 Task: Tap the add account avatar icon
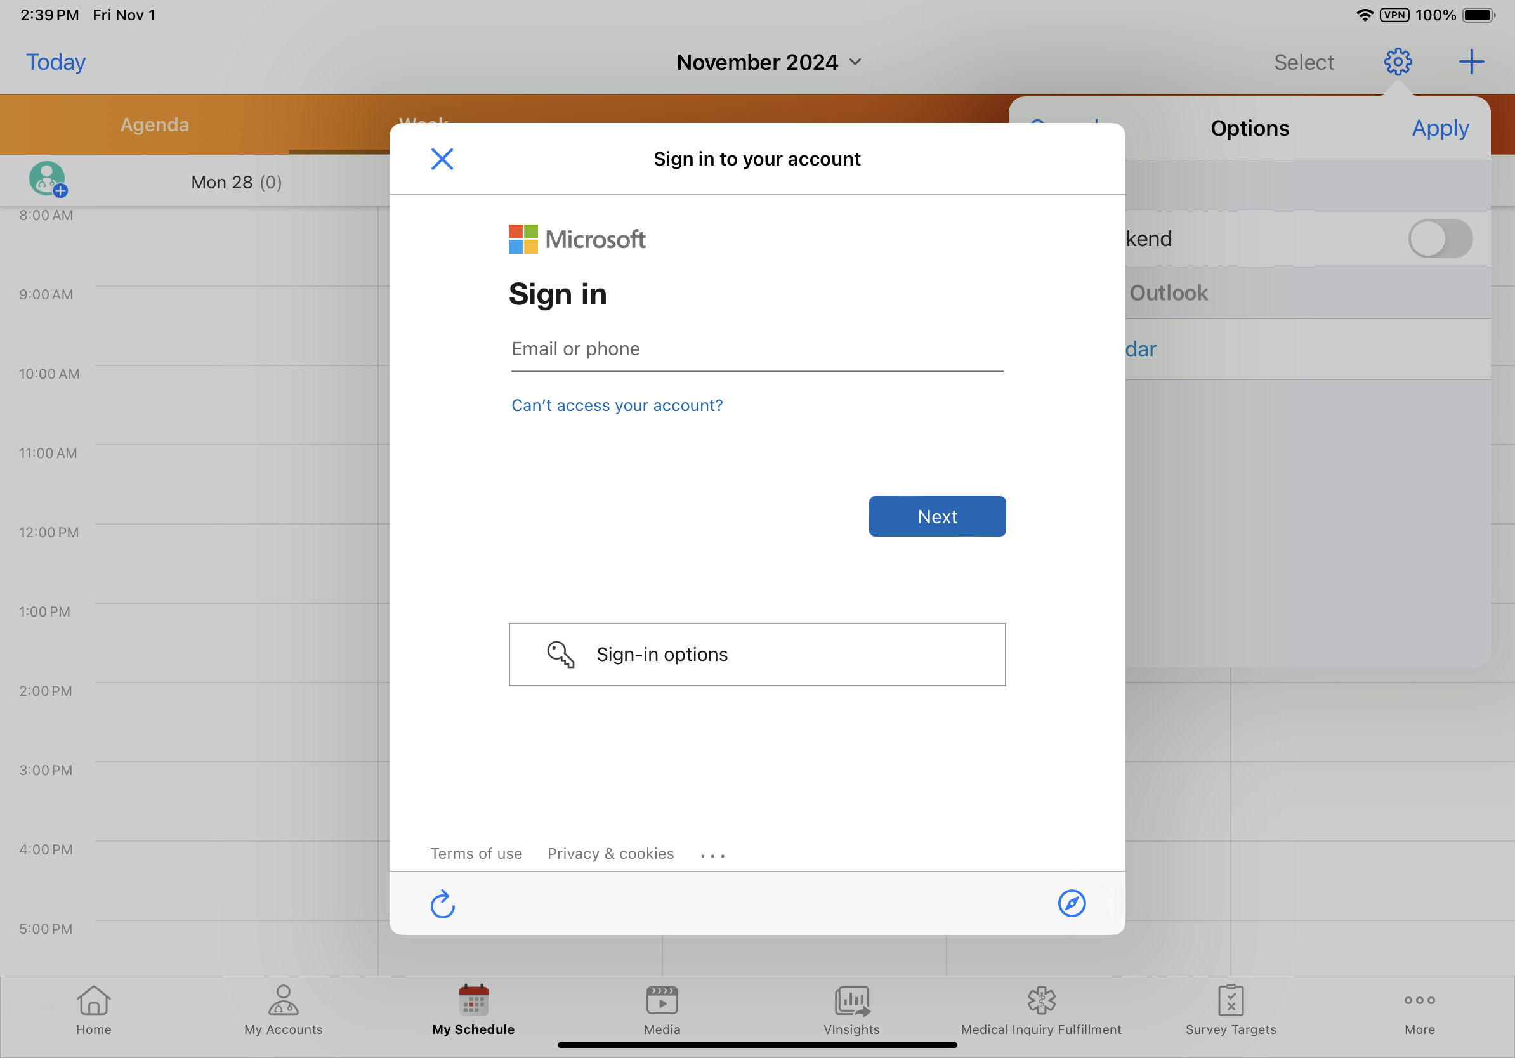click(x=48, y=180)
